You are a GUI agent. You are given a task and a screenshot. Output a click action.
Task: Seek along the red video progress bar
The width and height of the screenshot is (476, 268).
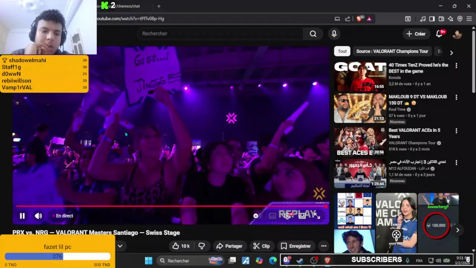pyautogui.click(x=172, y=206)
